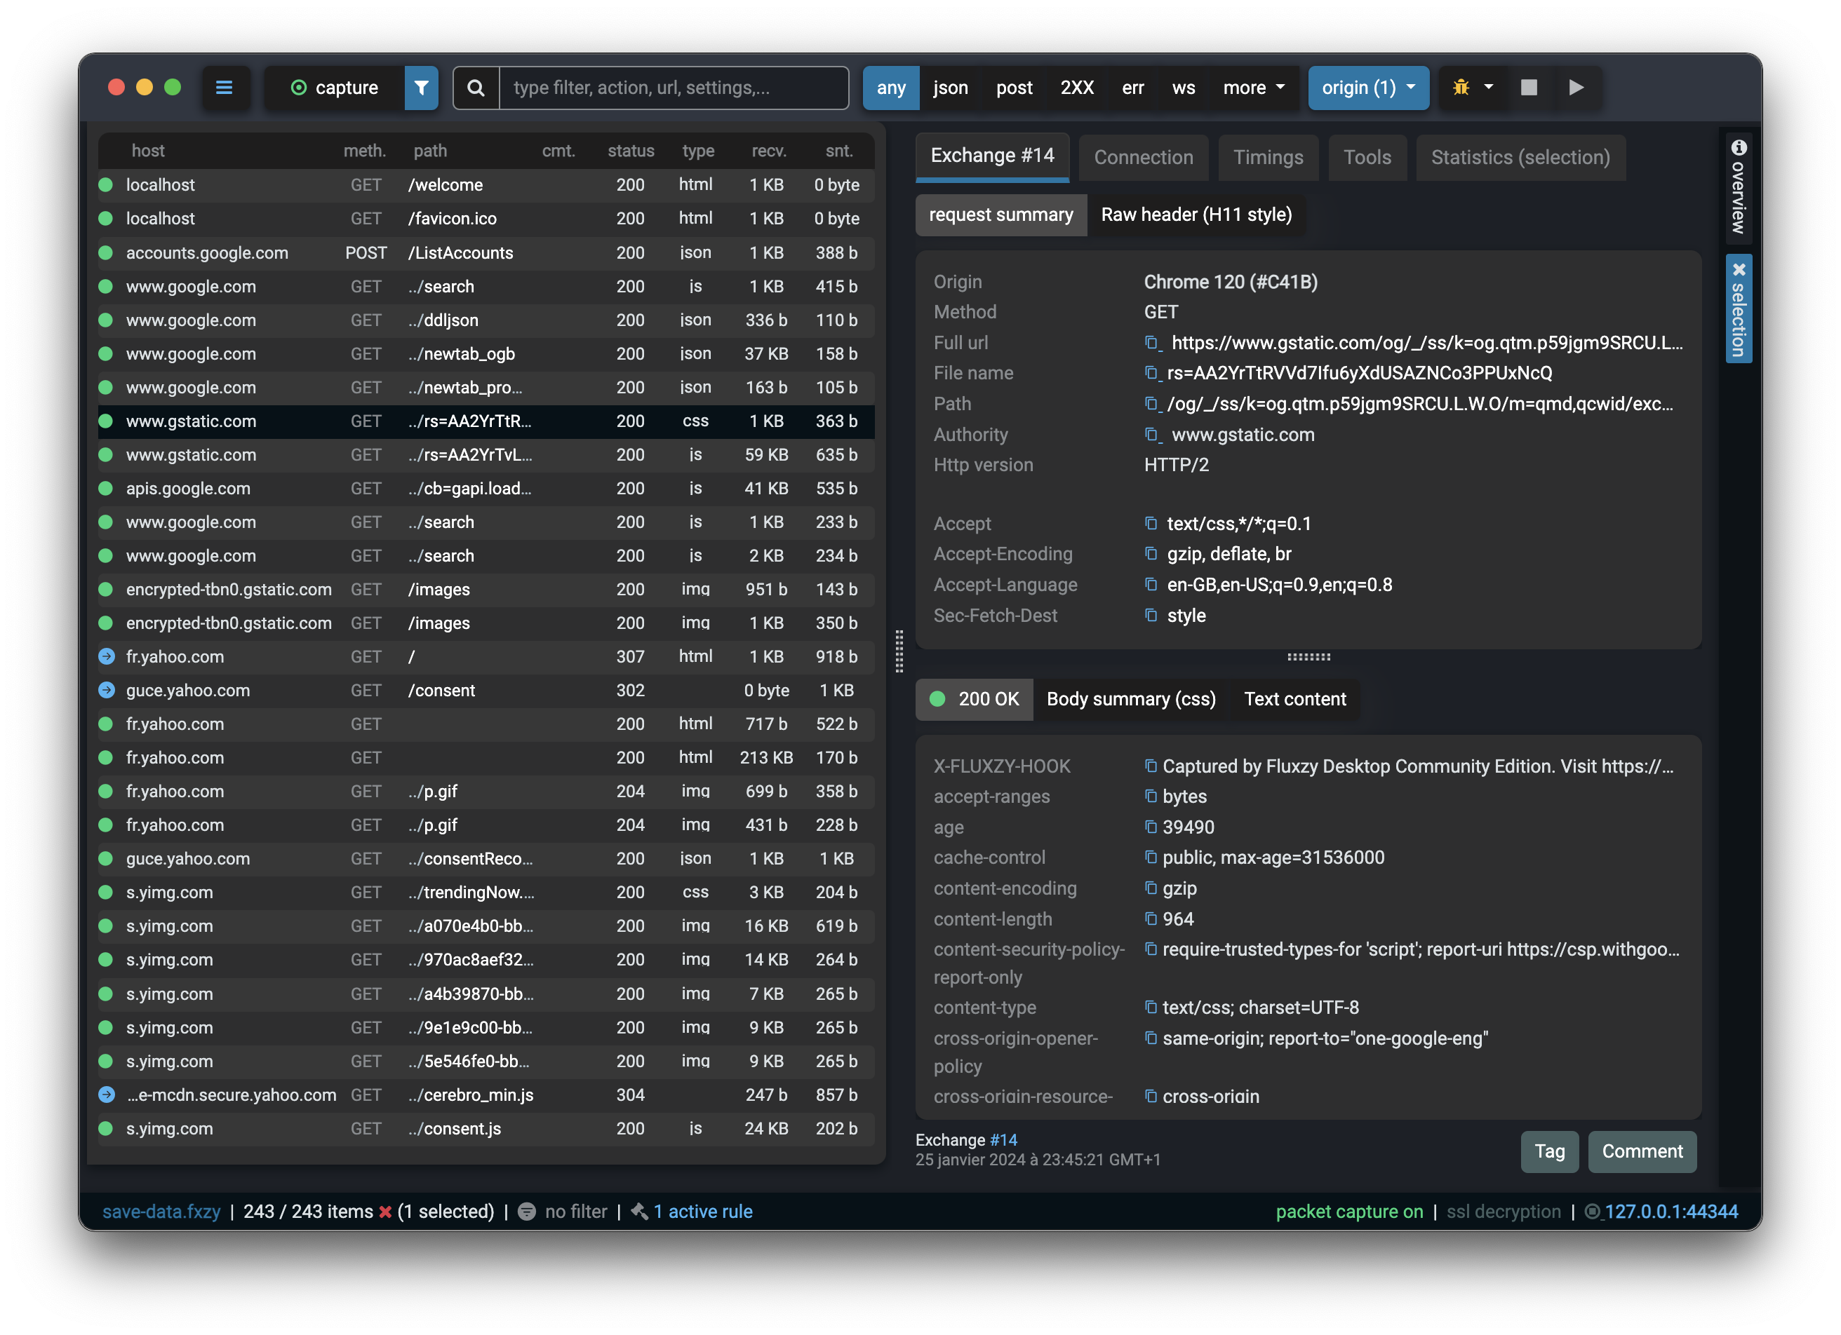The height and width of the screenshot is (1335, 1841).
Task: Enable the ws WebSocket filter
Action: click(1183, 88)
